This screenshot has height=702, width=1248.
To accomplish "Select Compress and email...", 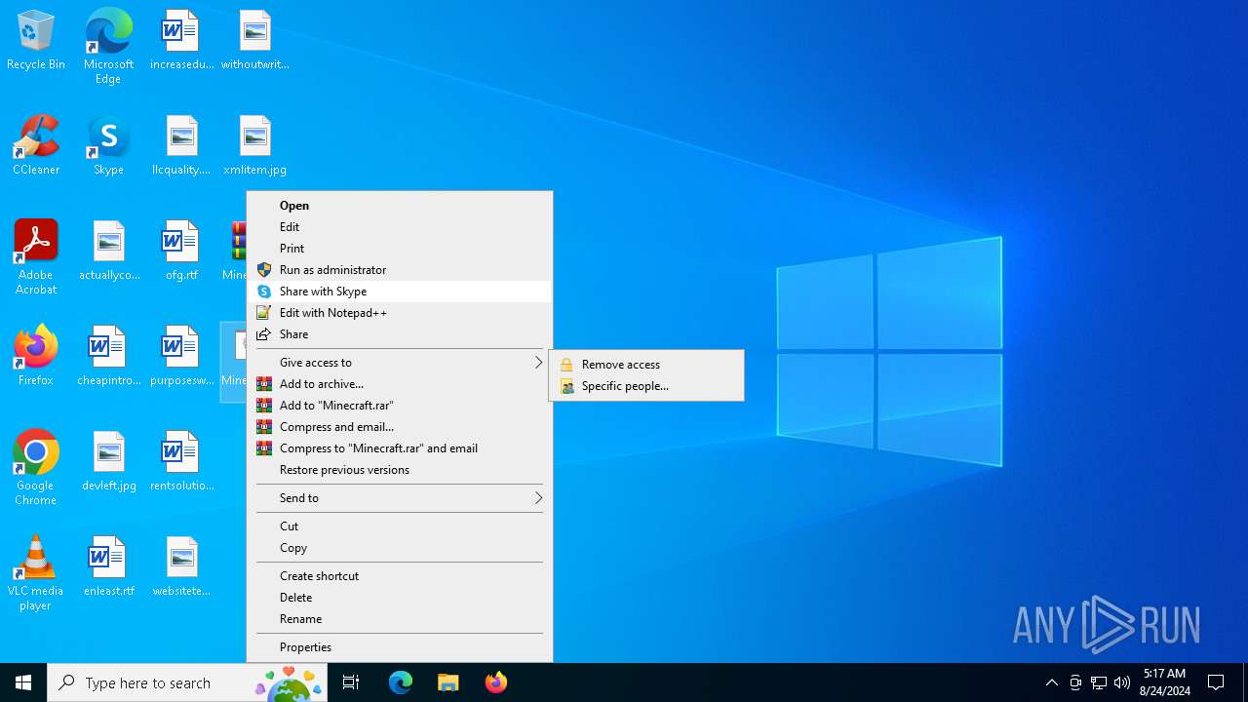I will coord(400,427).
